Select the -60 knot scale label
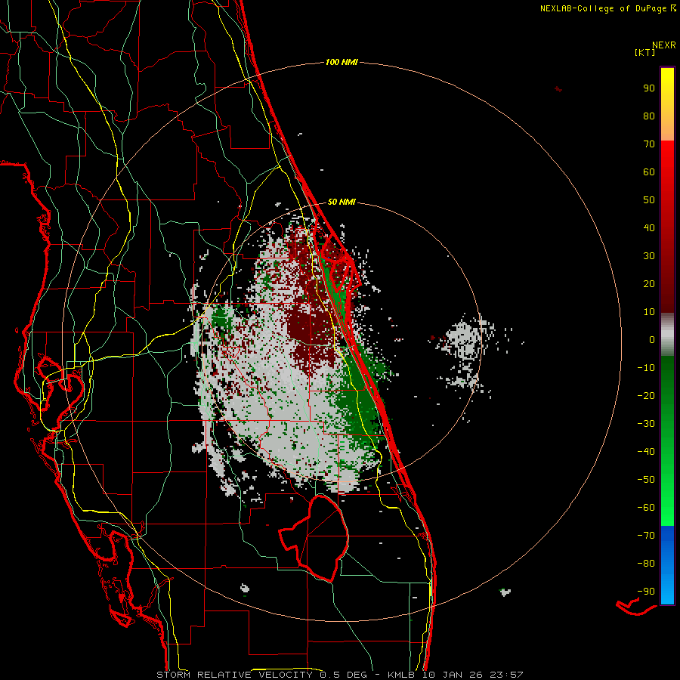This screenshot has height=680, width=680. point(646,508)
